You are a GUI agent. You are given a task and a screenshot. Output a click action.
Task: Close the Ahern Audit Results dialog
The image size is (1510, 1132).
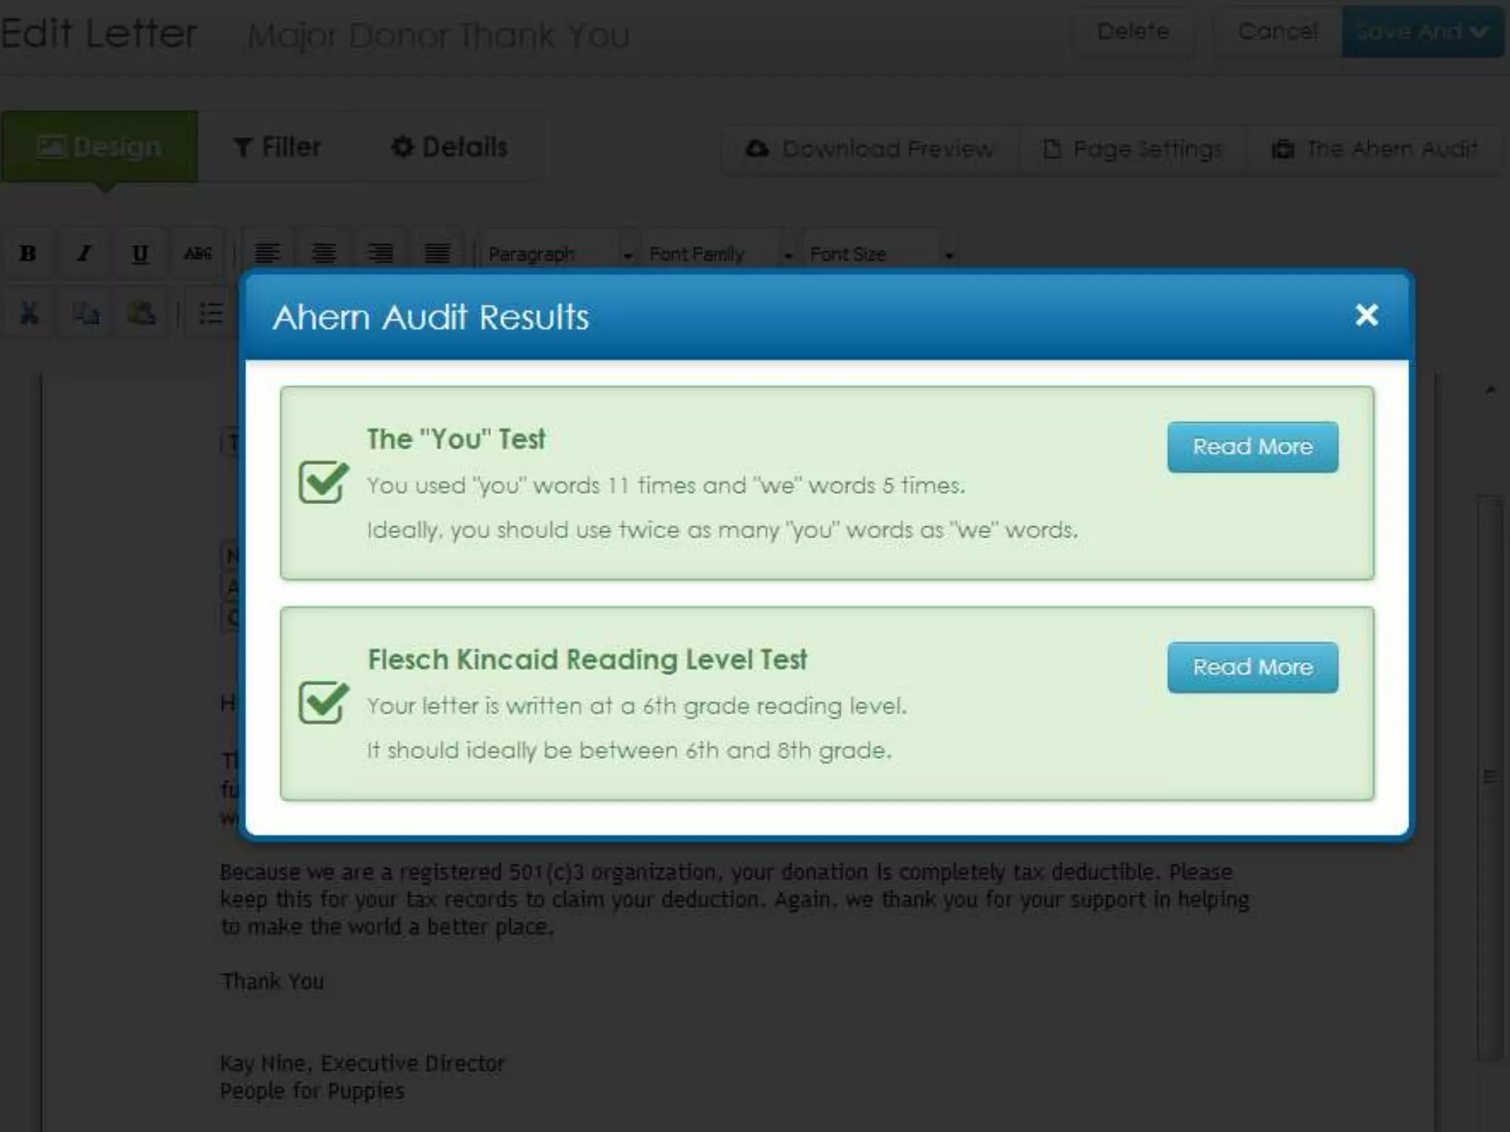click(1366, 315)
